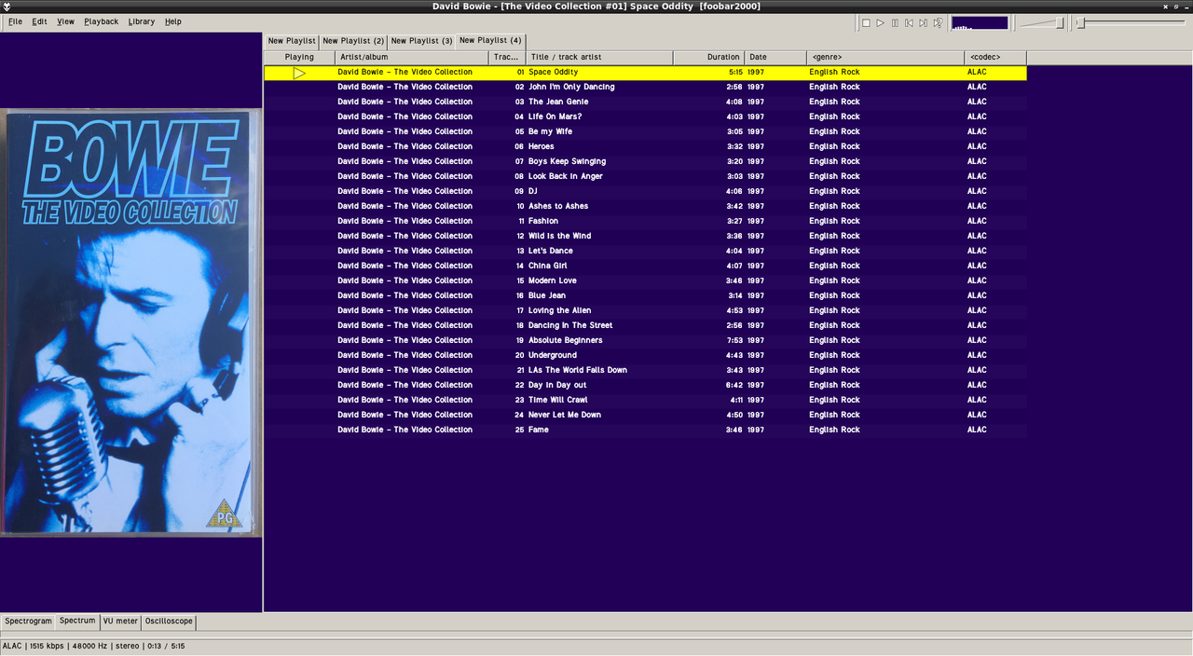Image resolution: width=1193 pixels, height=656 pixels.
Task: Click the status bar playback info text
Action: (x=94, y=646)
